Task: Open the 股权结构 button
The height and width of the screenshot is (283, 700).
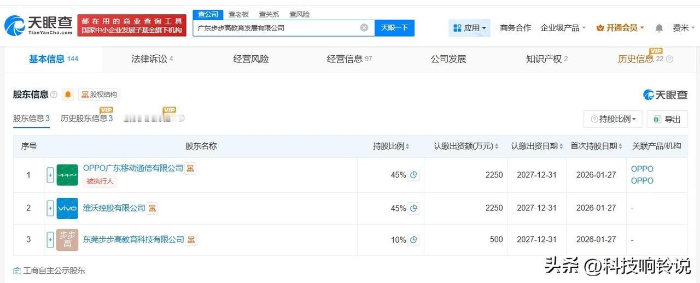Action: click(99, 95)
